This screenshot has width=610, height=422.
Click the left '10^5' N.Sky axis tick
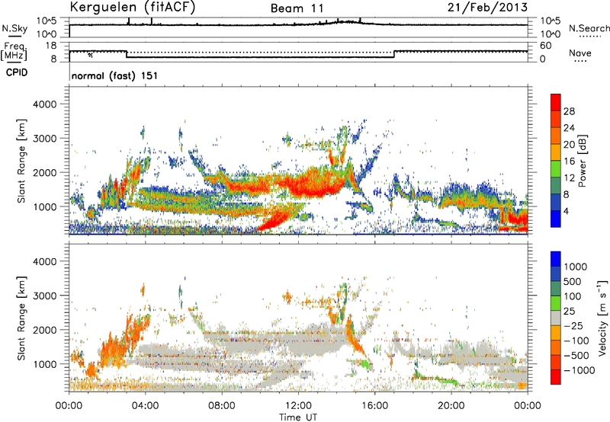[x=47, y=21]
